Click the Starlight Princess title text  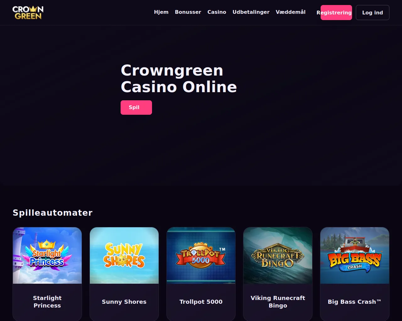point(47,302)
